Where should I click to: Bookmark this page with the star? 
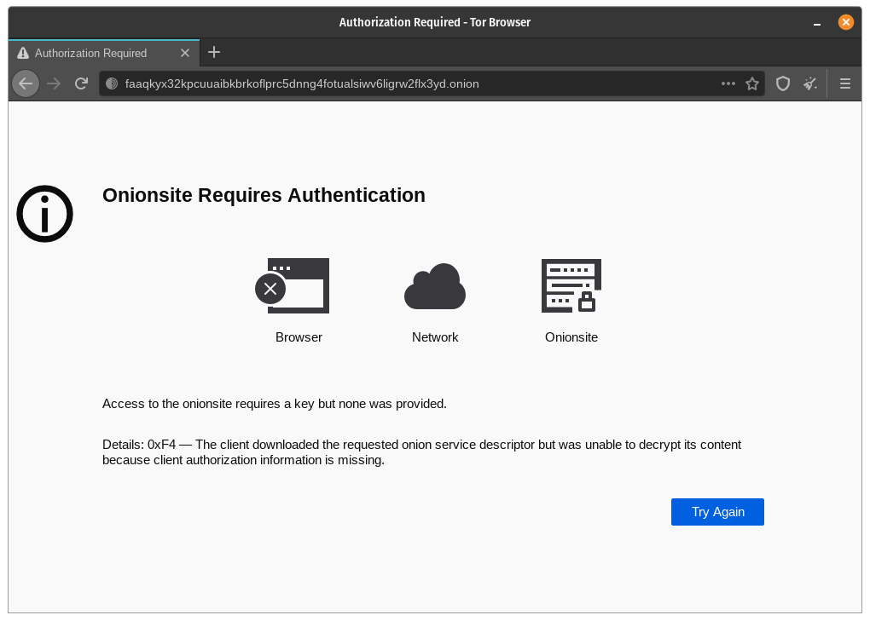pyautogui.click(x=751, y=83)
